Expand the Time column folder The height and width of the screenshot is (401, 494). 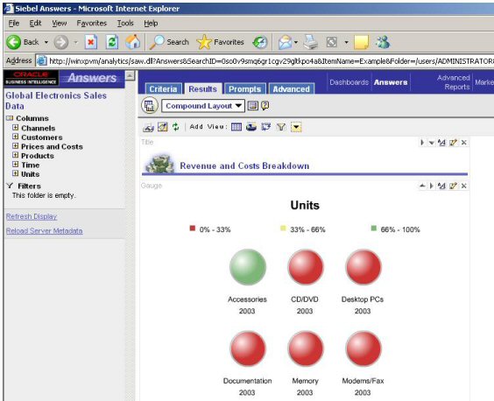click(x=15, y=164)
